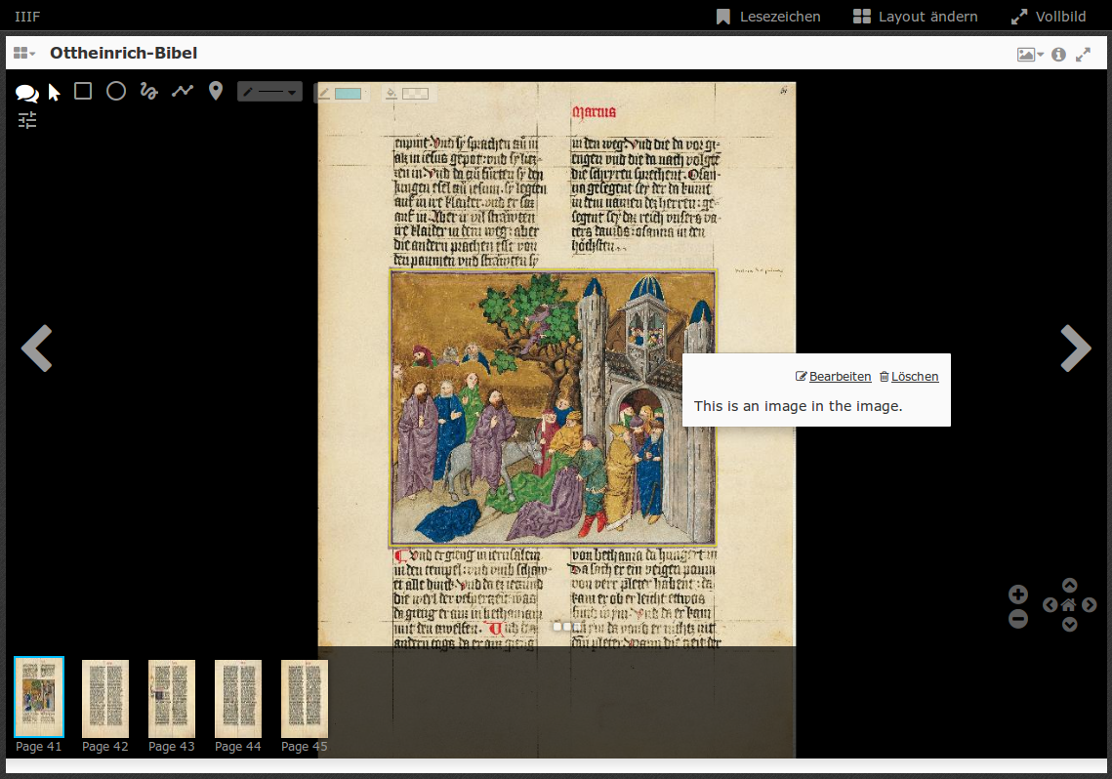Open the window view layout dropdown
The height and width of the screenshot is (779, 1112).
pyautogui.click(x=24, y=53)
